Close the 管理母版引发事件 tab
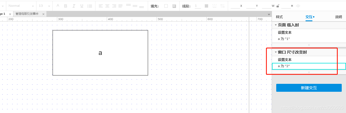 pos(43,14)
